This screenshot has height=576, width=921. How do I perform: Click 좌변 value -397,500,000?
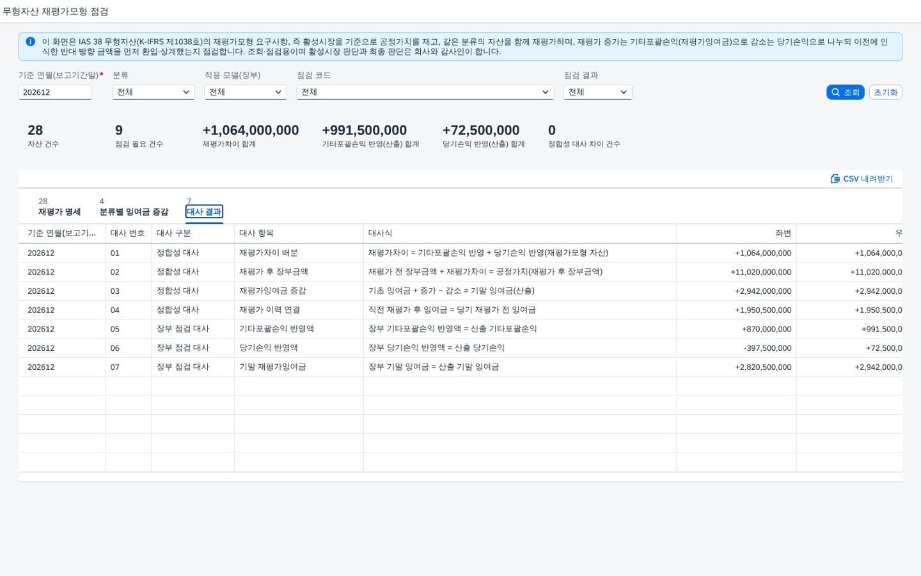click(x=767, y=348)
